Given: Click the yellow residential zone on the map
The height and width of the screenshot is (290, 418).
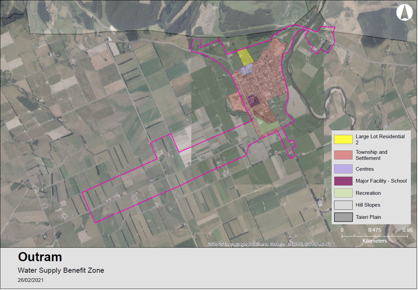Looking at the screenshot, I should click(x=246, y=57).
